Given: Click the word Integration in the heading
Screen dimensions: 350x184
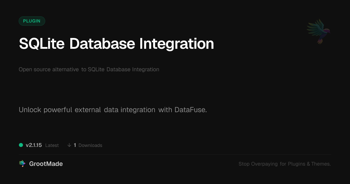Looking at the screenshot, I should click(176, 44).
